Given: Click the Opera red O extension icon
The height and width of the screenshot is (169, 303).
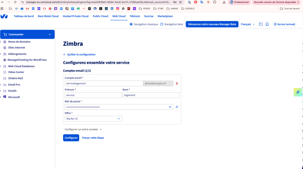Looking at the screenshot, I should click(196, 2).
